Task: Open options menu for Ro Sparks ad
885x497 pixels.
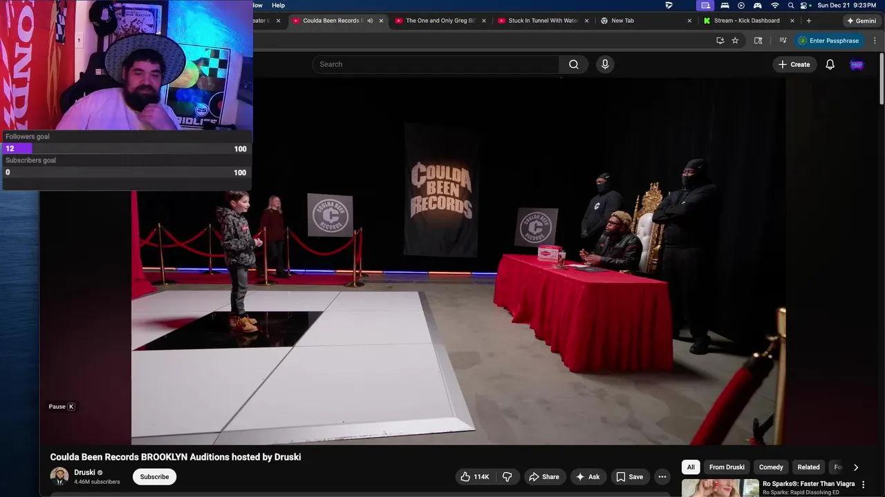Action: tap(863, 485)
